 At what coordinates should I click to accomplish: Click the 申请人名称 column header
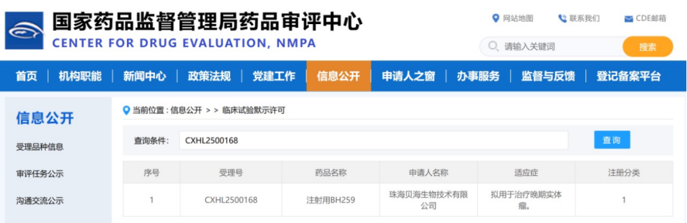click(x=428, y=173)
